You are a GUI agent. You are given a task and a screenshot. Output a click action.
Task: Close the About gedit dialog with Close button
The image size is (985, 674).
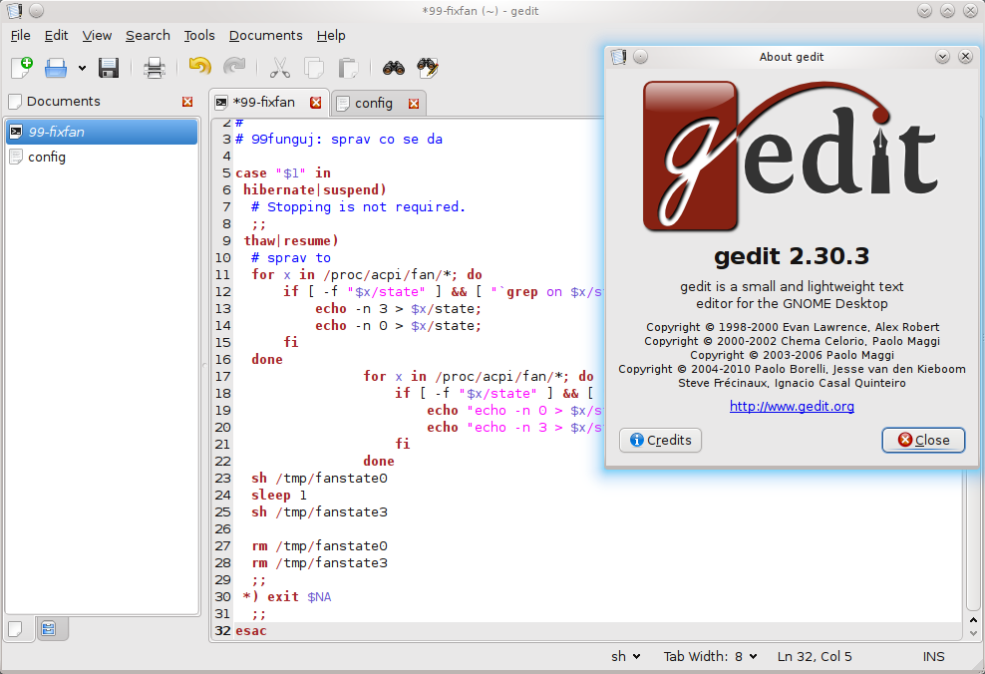coord(923,440)
